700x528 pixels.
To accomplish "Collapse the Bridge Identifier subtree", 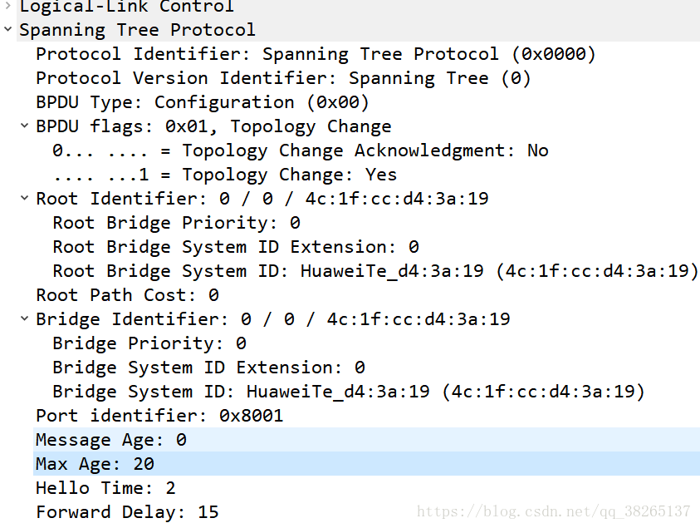I will [25, 319].
